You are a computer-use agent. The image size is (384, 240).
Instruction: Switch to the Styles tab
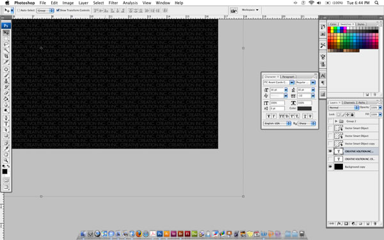pyautogui.click(x=361, y=24)
